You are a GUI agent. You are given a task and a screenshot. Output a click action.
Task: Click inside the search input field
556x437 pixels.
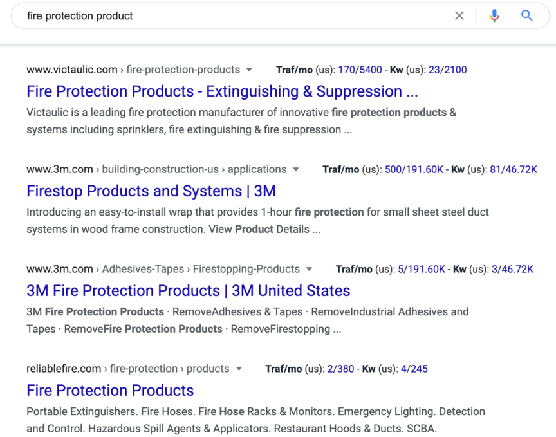click(232, 16)
